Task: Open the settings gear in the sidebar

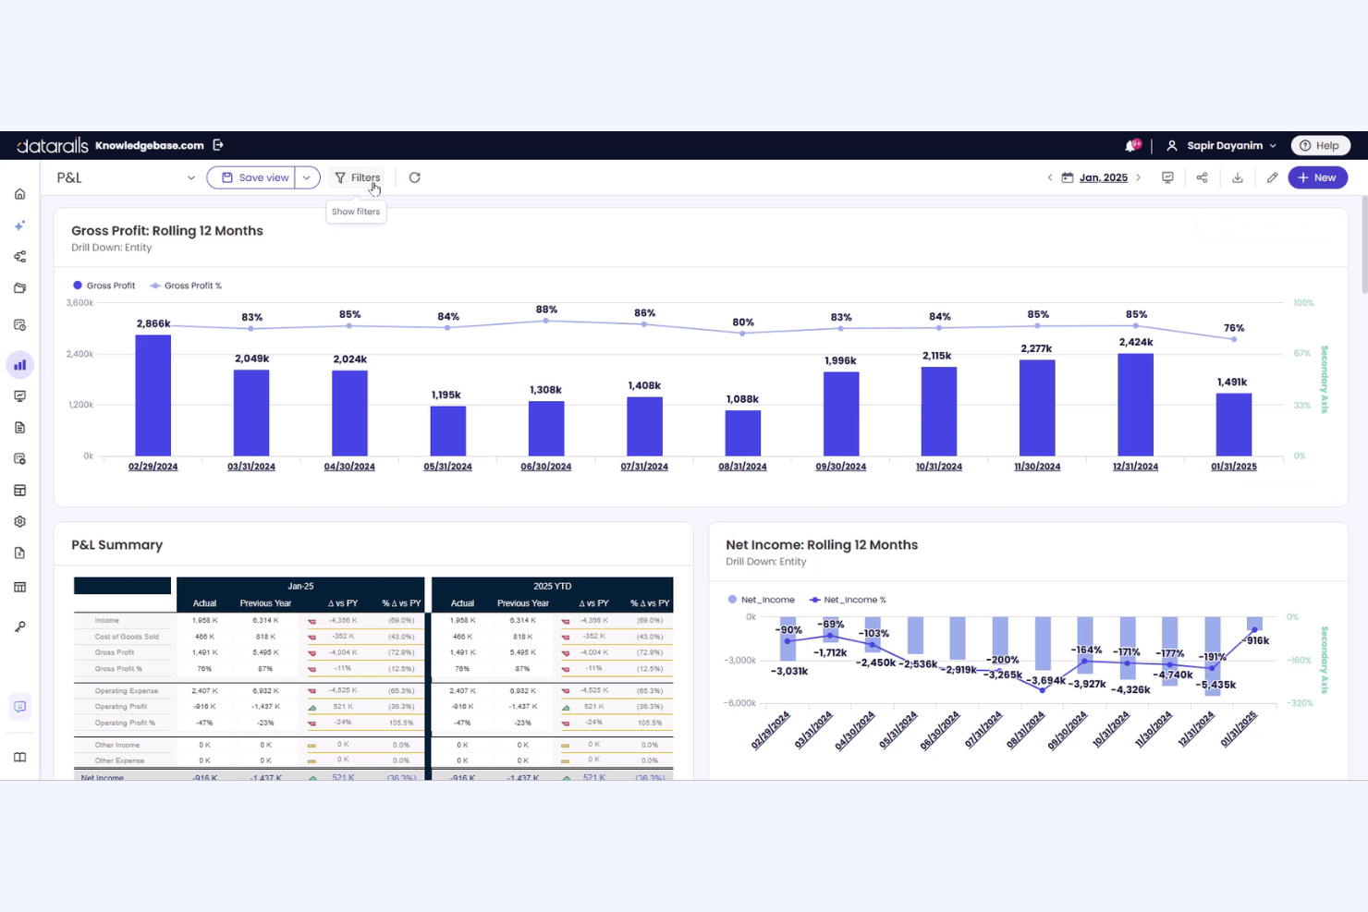Action: point(19,521)
